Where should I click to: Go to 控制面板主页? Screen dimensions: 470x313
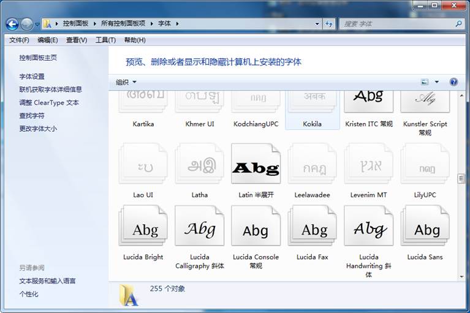38,58
